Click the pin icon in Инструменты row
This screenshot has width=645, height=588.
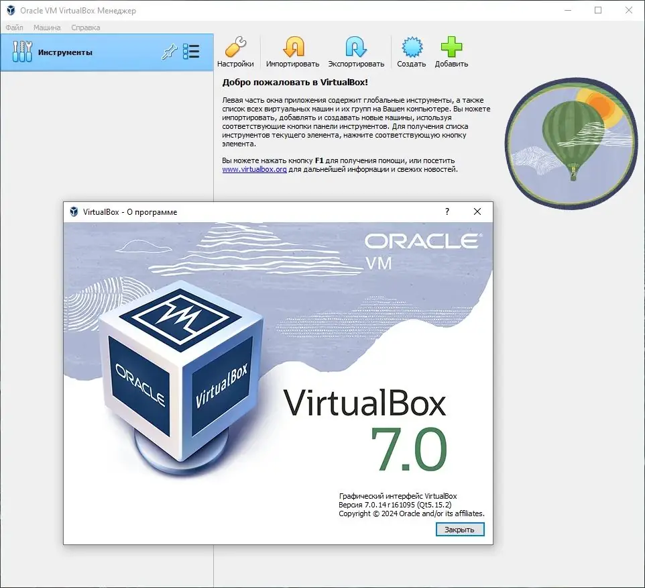pos(169,52)
